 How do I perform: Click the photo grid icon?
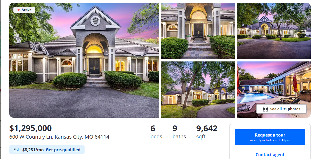(265, 109)
